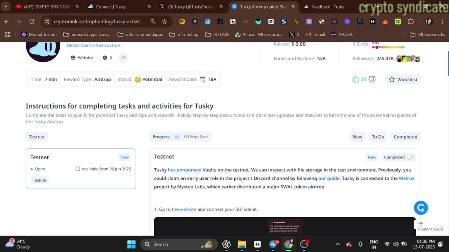Add Tusky to Watchlist
This screenshot has height=252, width=449.
(403, 79)
